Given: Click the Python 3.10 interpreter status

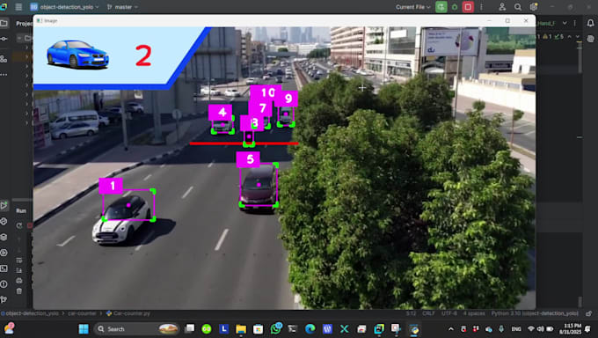Looking at the screenshot, I should click(535, 313).
